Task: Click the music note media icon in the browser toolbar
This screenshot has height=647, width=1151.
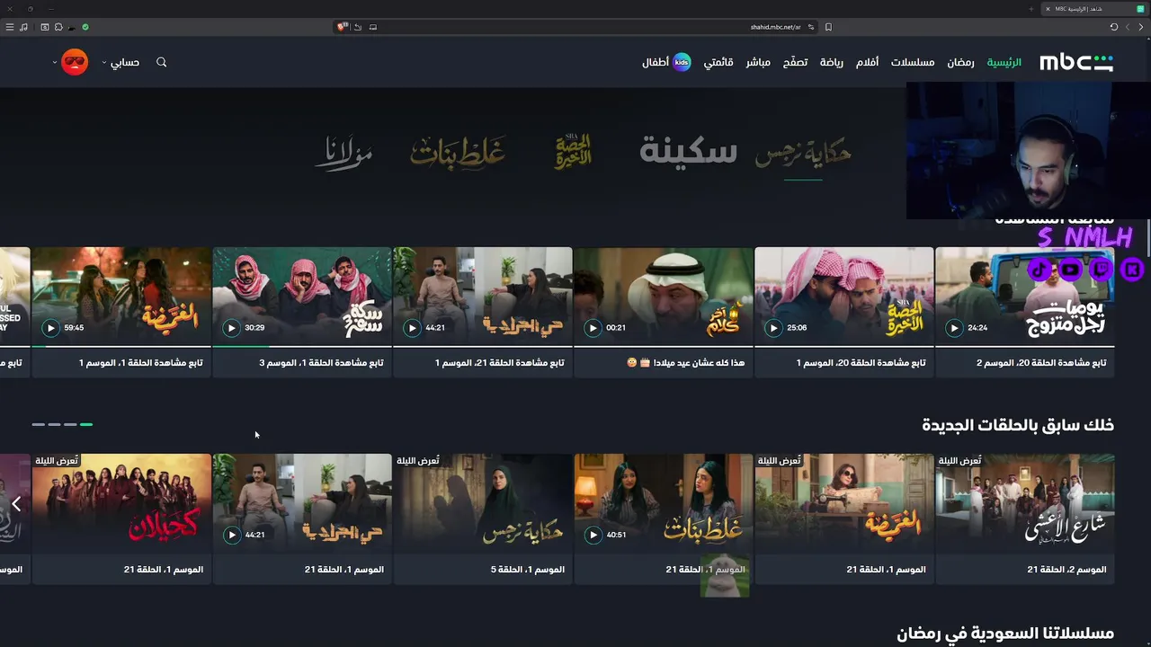Action: click(x=23, y=27)
